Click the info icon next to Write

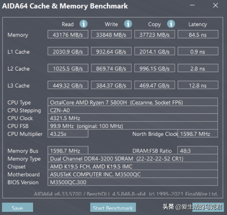click(x=128, y=24)
